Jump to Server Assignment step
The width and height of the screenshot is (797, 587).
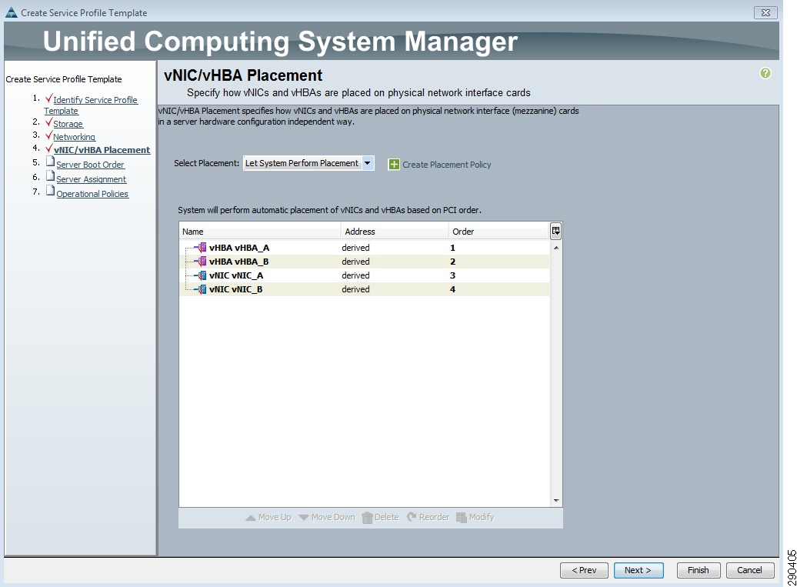[92, 179]
